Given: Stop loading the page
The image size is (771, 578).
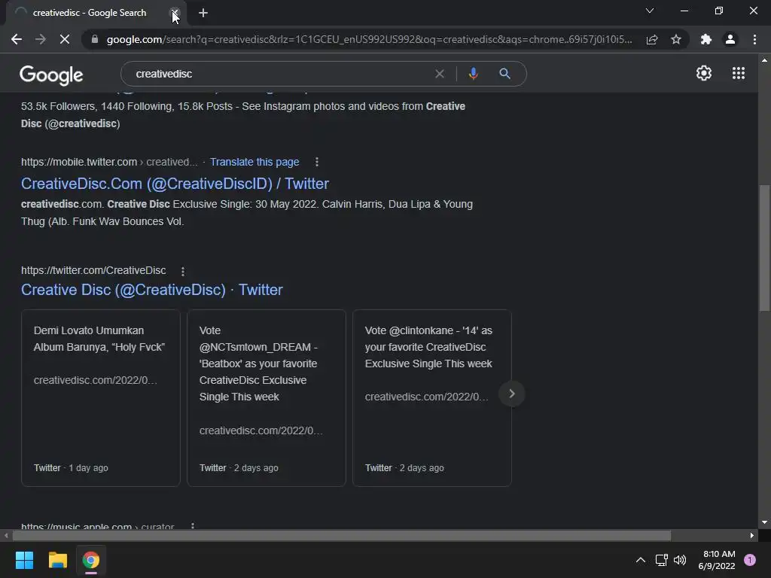Looking at the screenshot, I should point(65,39).
